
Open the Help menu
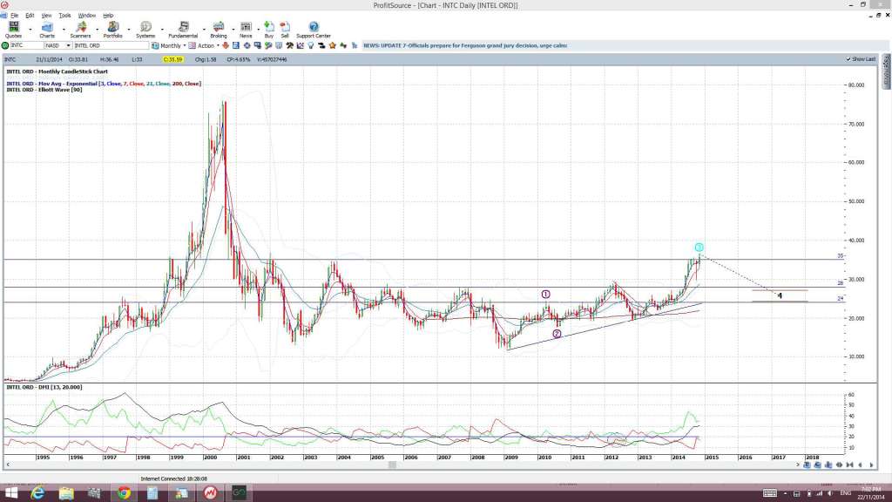click(x=108, y=16)
